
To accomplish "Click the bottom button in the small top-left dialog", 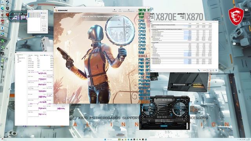I will tap(44, 31).
